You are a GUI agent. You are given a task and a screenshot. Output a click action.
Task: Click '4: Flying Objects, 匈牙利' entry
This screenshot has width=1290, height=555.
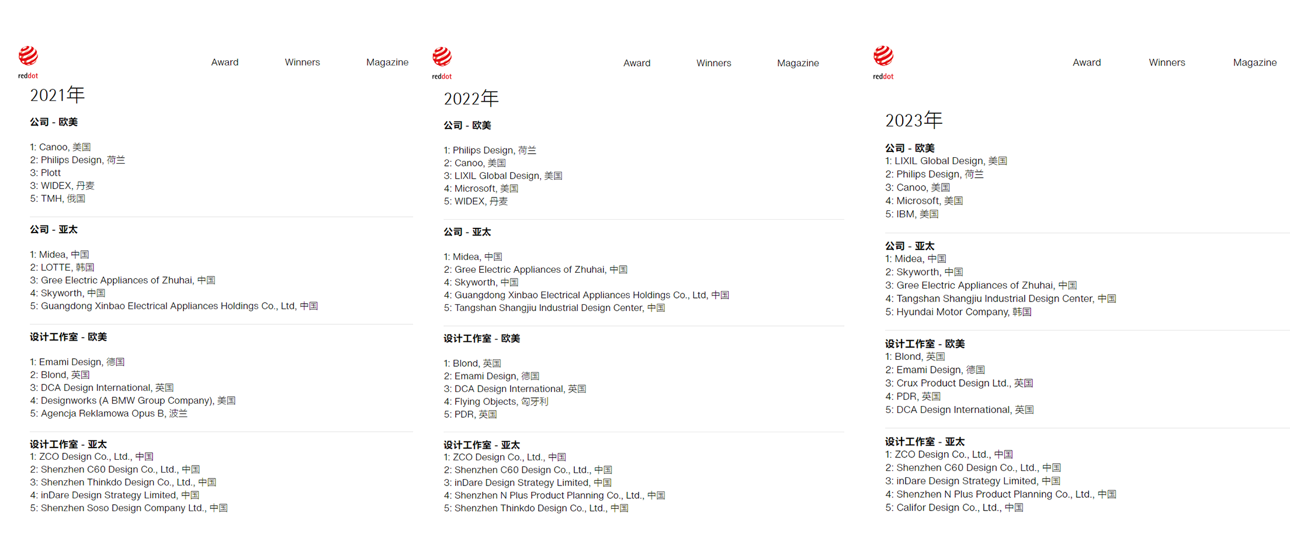tap(495, 401)
